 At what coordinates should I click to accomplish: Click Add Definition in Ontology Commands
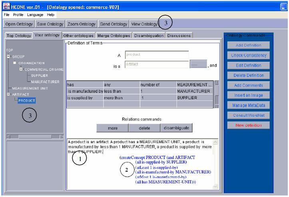(x=249, y=45)
